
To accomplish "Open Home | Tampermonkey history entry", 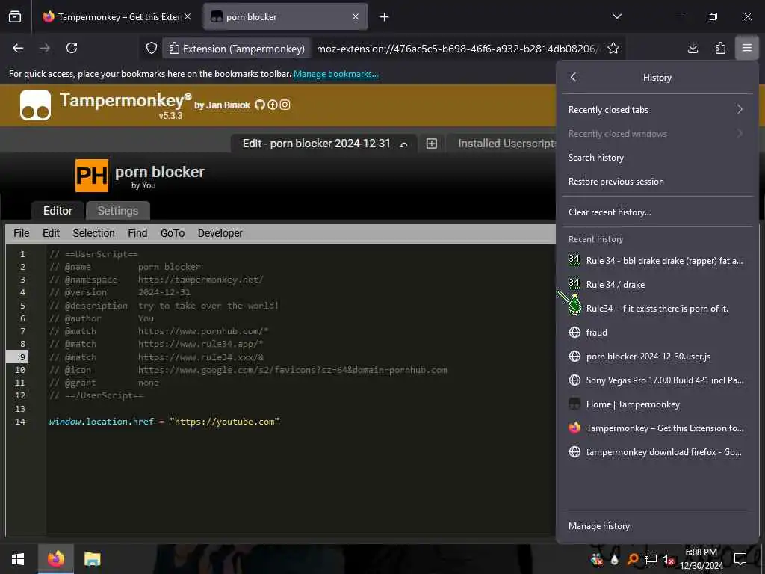I will (657, 404).
